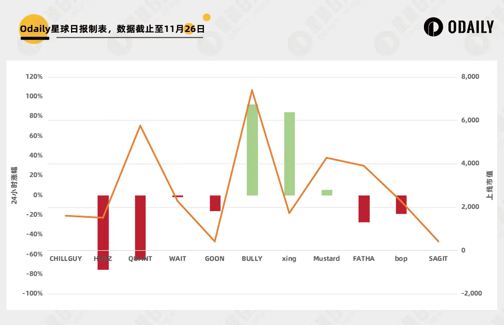Click the red FATHA bar
Image resolution: width=504 pixels, height=325 pixels.
click(364, 209)
